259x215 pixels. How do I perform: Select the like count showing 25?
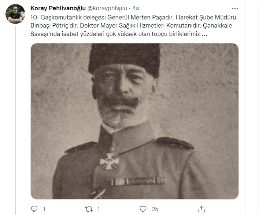tap(155, 209)
